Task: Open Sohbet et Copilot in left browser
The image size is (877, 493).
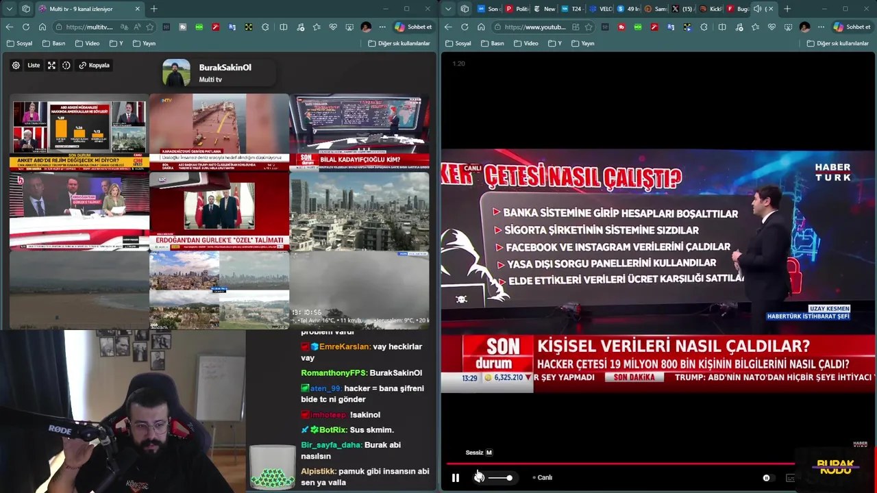Action: pos(413,27)
